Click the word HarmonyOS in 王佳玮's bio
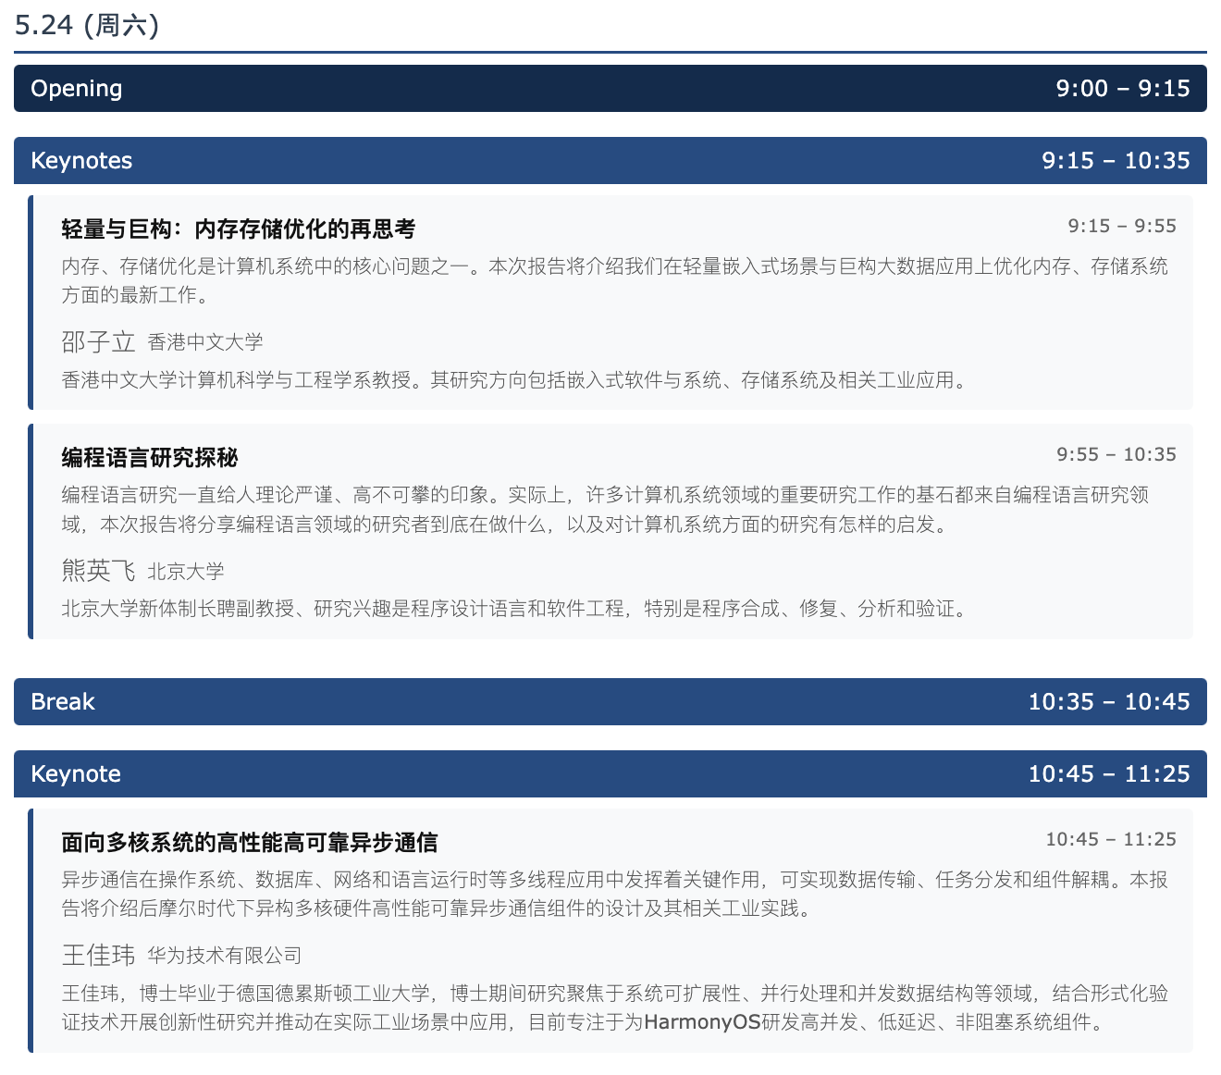This screenshot has height=1075, width=1221. (702, 1022)
